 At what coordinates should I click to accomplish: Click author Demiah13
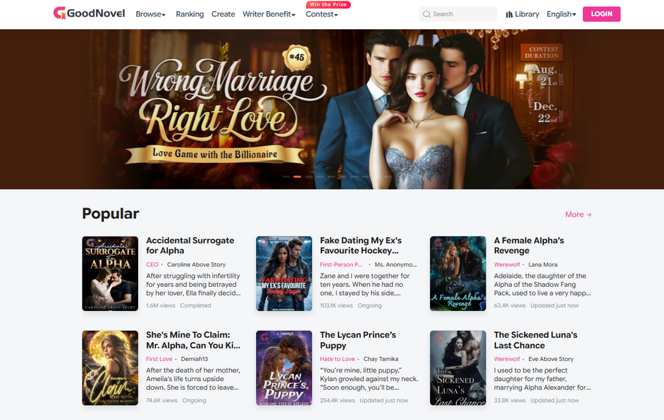point(195,359)
